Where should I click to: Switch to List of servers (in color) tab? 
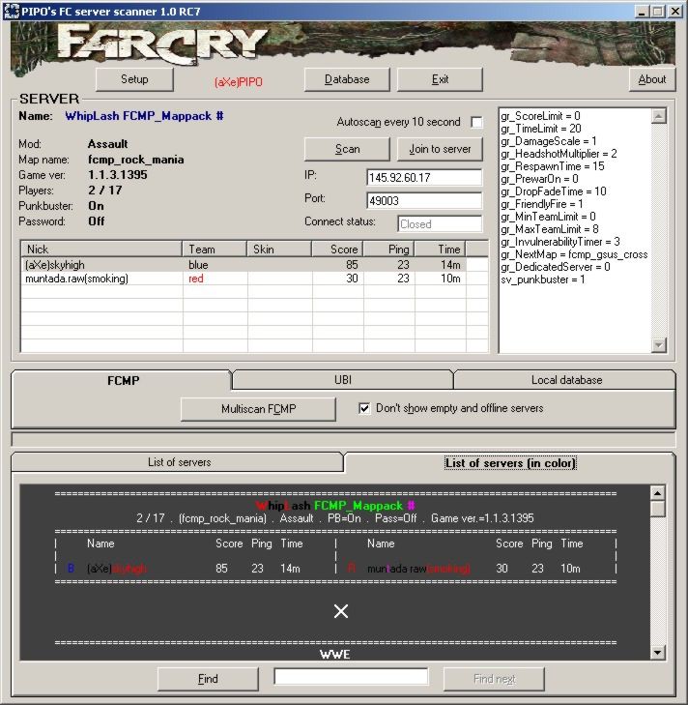click(510, 463)
